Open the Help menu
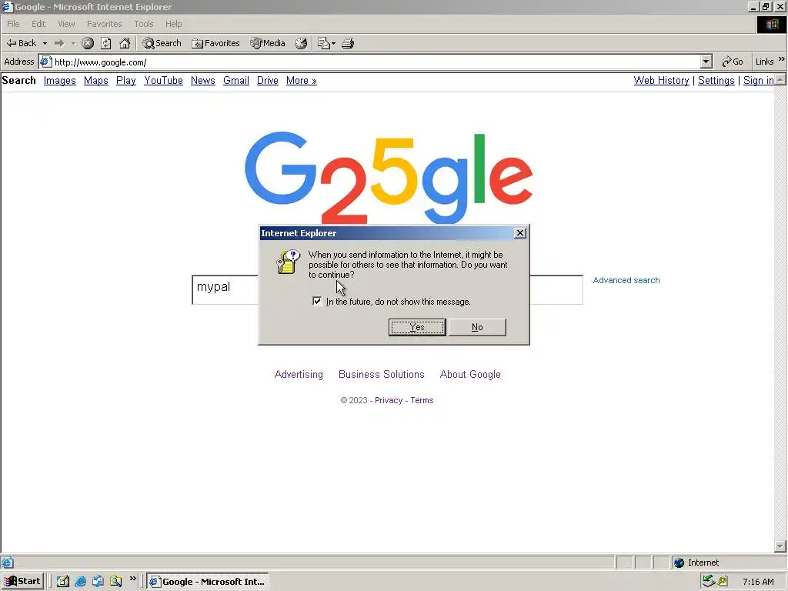Image resolution: width=788 pixels, height=591 pixels. click(x=173, y=24)
